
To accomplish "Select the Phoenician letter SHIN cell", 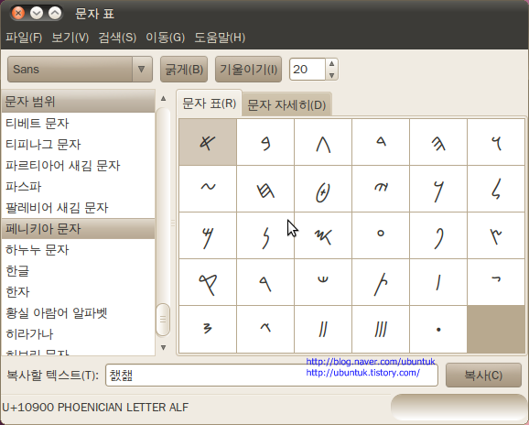I will [323, 282].
